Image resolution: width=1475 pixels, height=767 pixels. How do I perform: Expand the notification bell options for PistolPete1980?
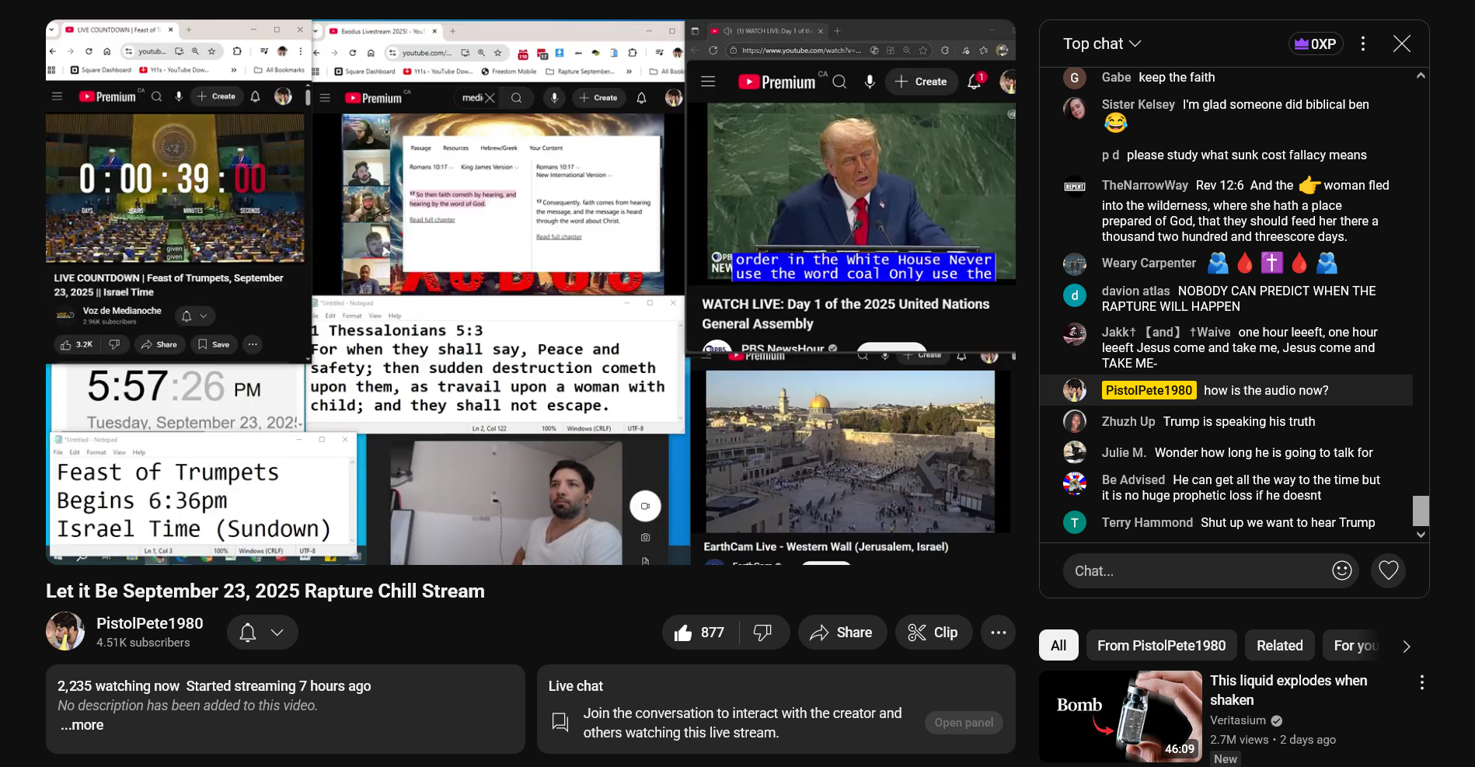[x=263, y=633]
